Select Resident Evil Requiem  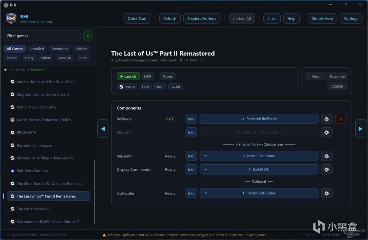(x=48, y=145)
